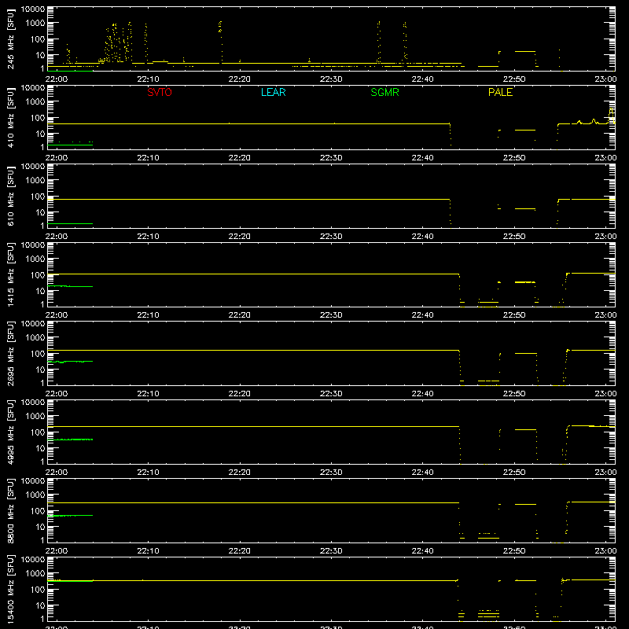Click the 100 y-axis label of 15400 MHz plot
The width and height of the screenshot is (629, 629).
pos(38,590)
